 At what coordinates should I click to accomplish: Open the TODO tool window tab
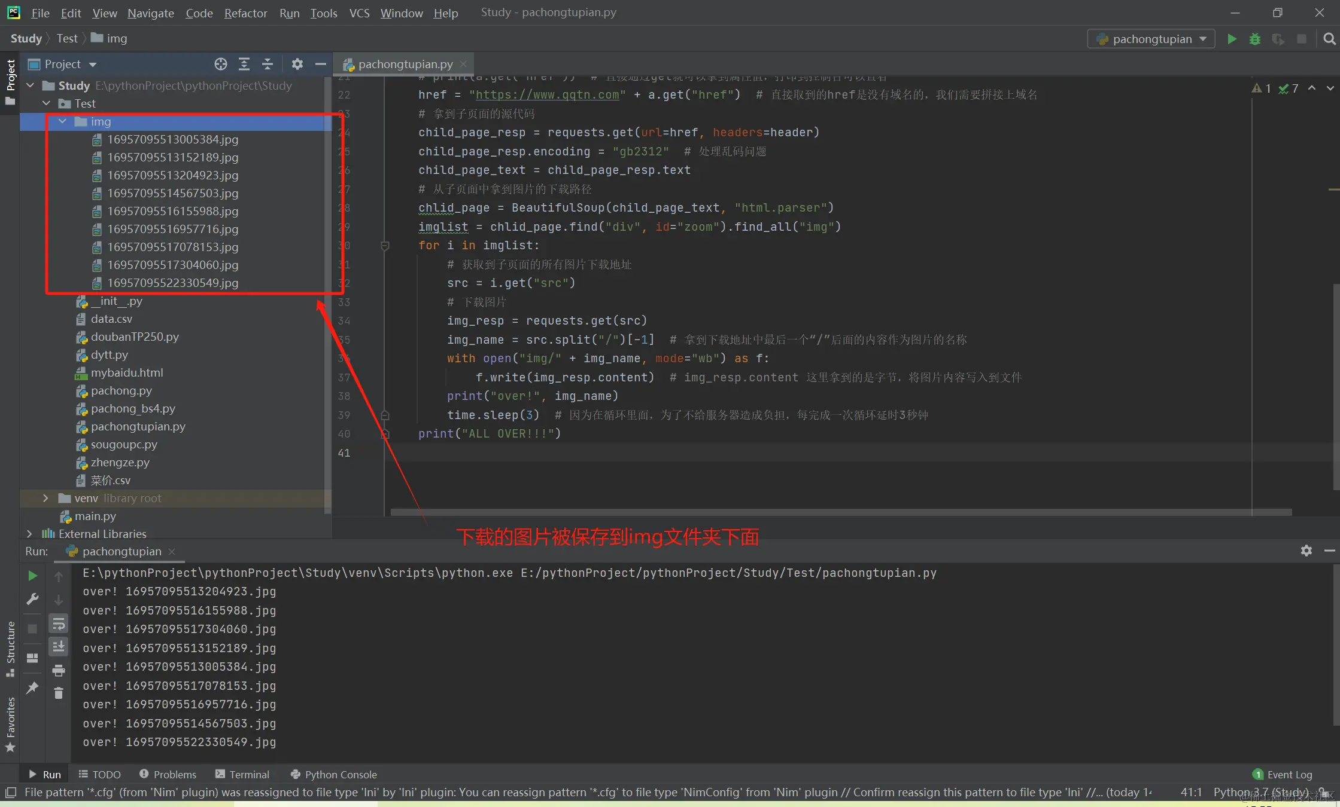click(99, 775)
